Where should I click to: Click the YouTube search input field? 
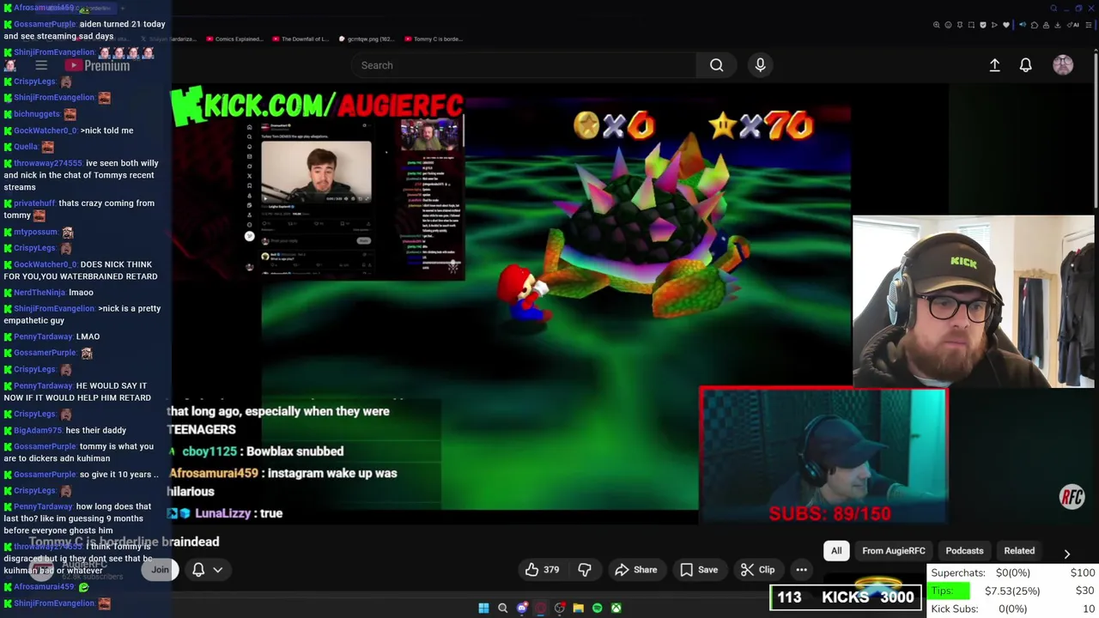click(x=524, y=65)
